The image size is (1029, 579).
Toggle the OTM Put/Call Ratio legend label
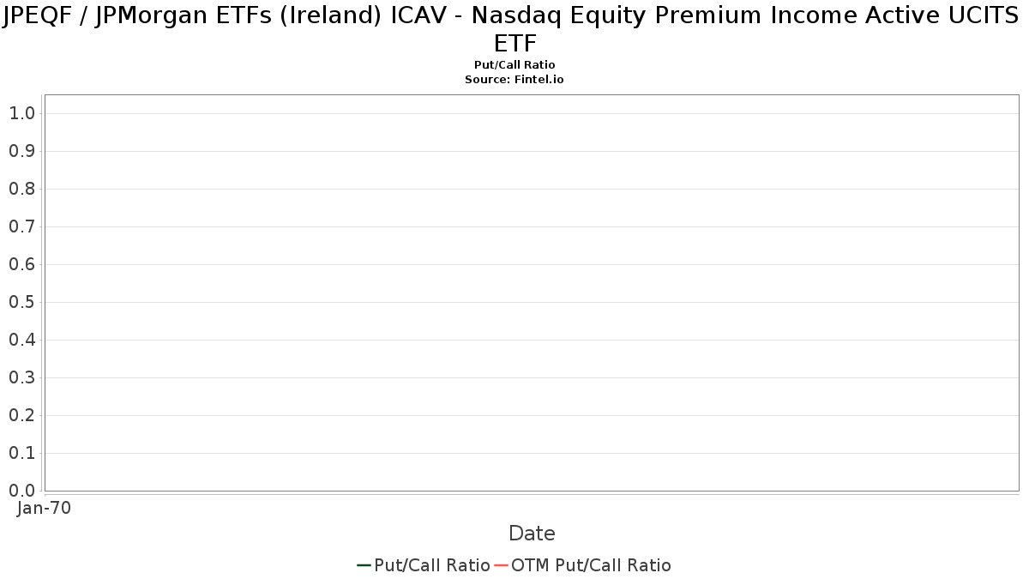[x=591, y=565]
